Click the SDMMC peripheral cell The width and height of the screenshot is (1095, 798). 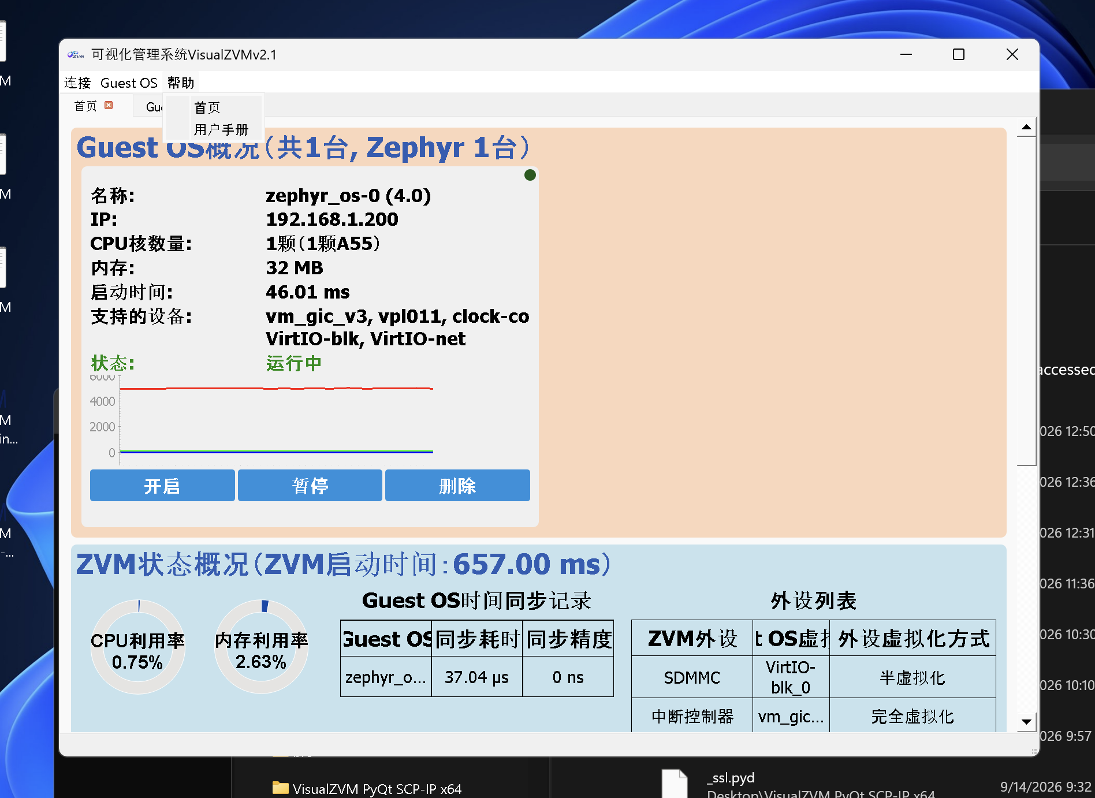pyautogui.click(x=692, y=677)
